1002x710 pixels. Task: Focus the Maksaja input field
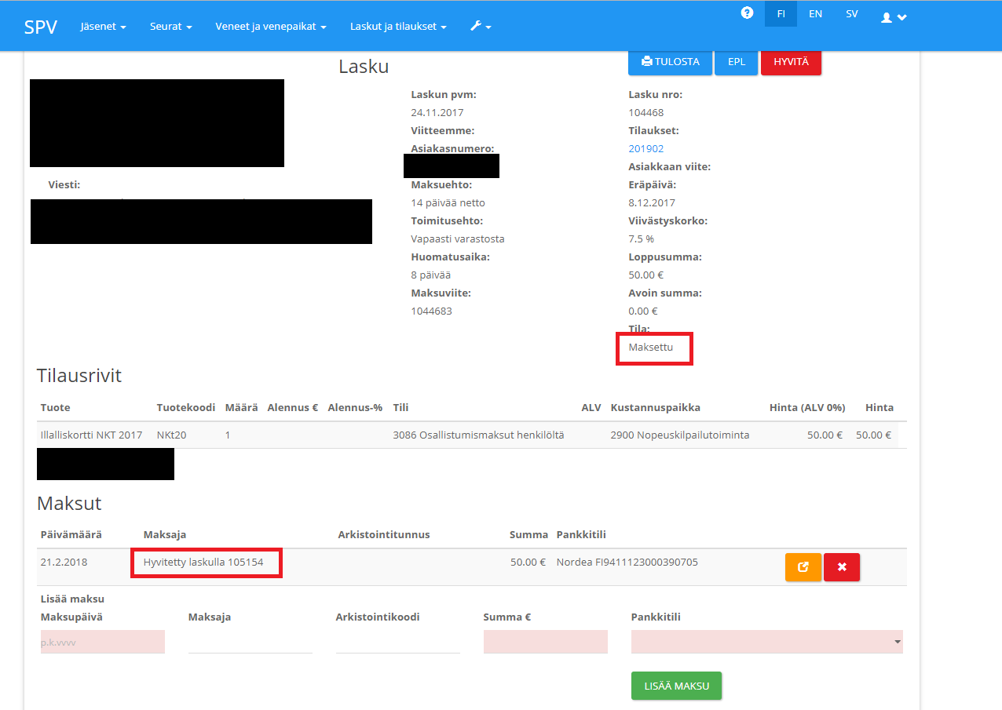coord(251,642)
